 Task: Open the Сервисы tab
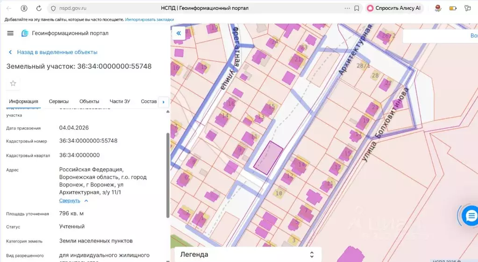click(59, 101)
